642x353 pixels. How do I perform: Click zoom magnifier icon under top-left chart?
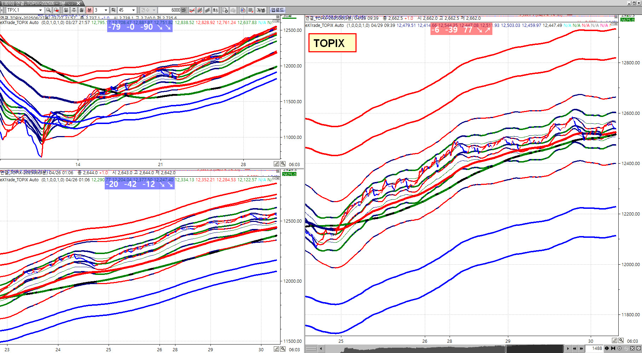[283, 164]
